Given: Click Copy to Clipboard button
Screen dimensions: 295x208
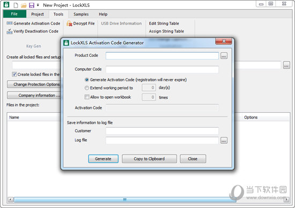Looking at the screenshot, I should pyautogui.click(x=149, y=159).
